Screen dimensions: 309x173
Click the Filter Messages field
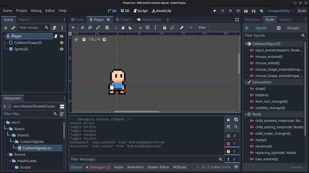coord(146,159)
